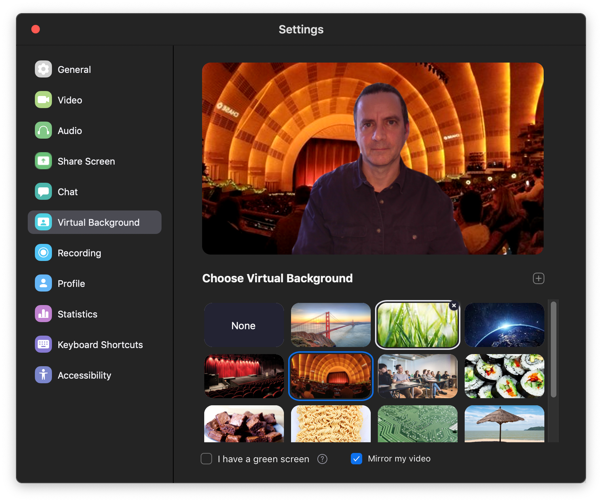Choose red curtain theater stage background
This screenshot has height=502, width=602.
244,376
